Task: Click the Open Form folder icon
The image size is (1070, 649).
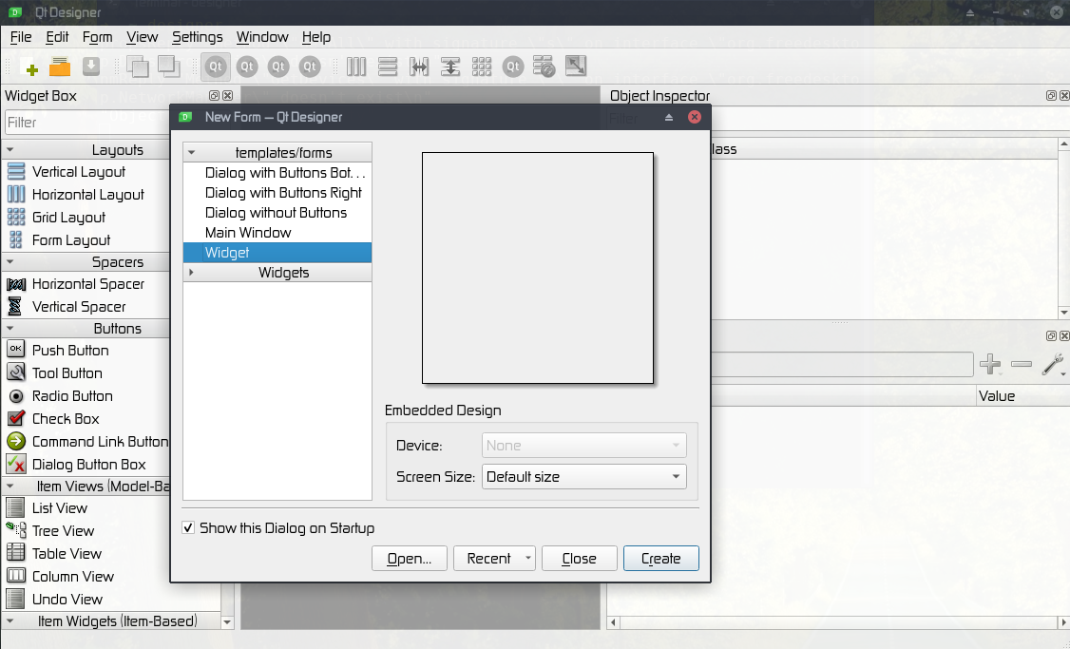Action: click(60, 67)
